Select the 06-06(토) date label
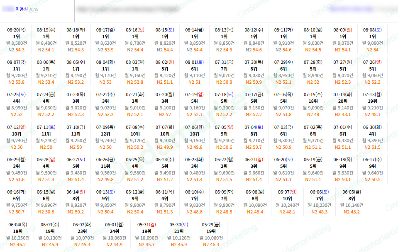 pos(320,192)
